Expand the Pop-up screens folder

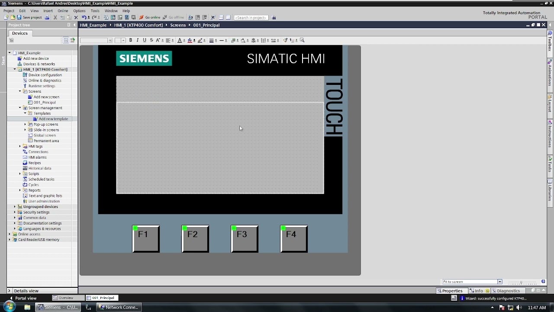click(25, 124)
